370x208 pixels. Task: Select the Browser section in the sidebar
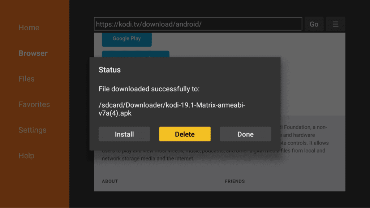(33, 53)
